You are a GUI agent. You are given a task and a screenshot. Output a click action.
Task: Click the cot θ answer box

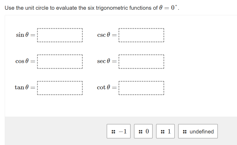(x=141, y=88)
